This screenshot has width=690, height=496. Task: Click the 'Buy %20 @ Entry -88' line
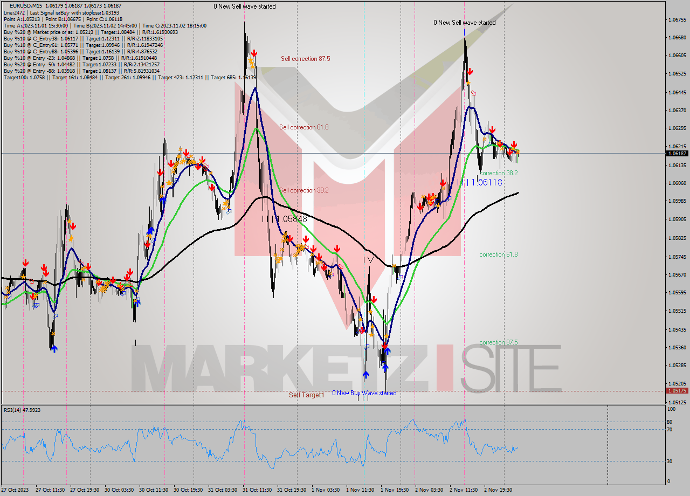coord(81,71)
